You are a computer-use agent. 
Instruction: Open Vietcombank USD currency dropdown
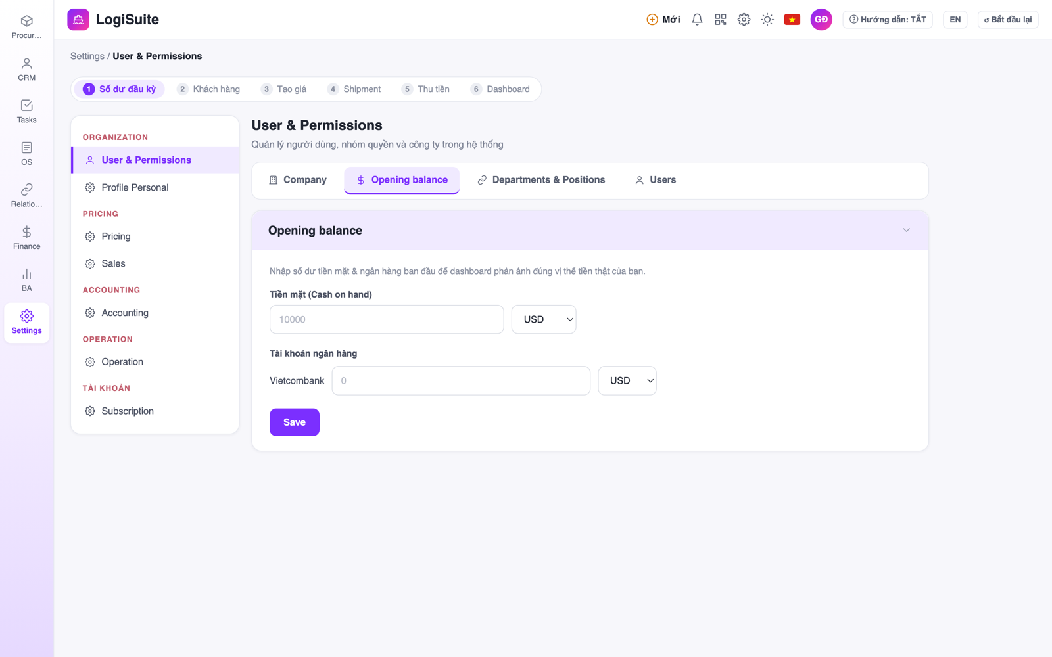coord(627,380)
